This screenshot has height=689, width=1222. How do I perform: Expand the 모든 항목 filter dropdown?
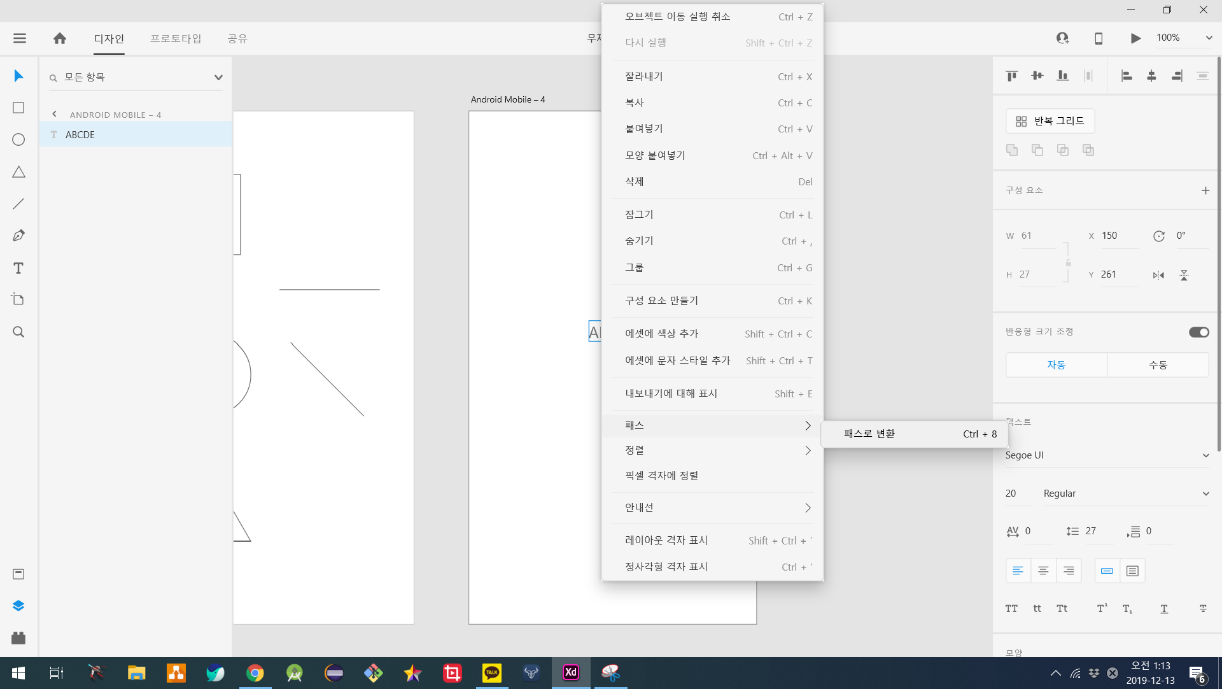[218, 78]
